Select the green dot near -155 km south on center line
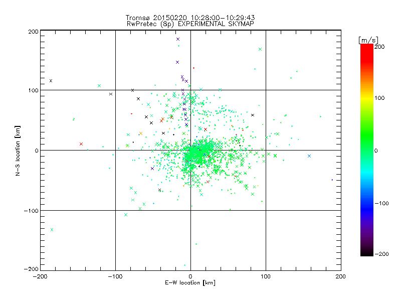Image resolution: width=401 pixels, height=301 pixels. 196,244
